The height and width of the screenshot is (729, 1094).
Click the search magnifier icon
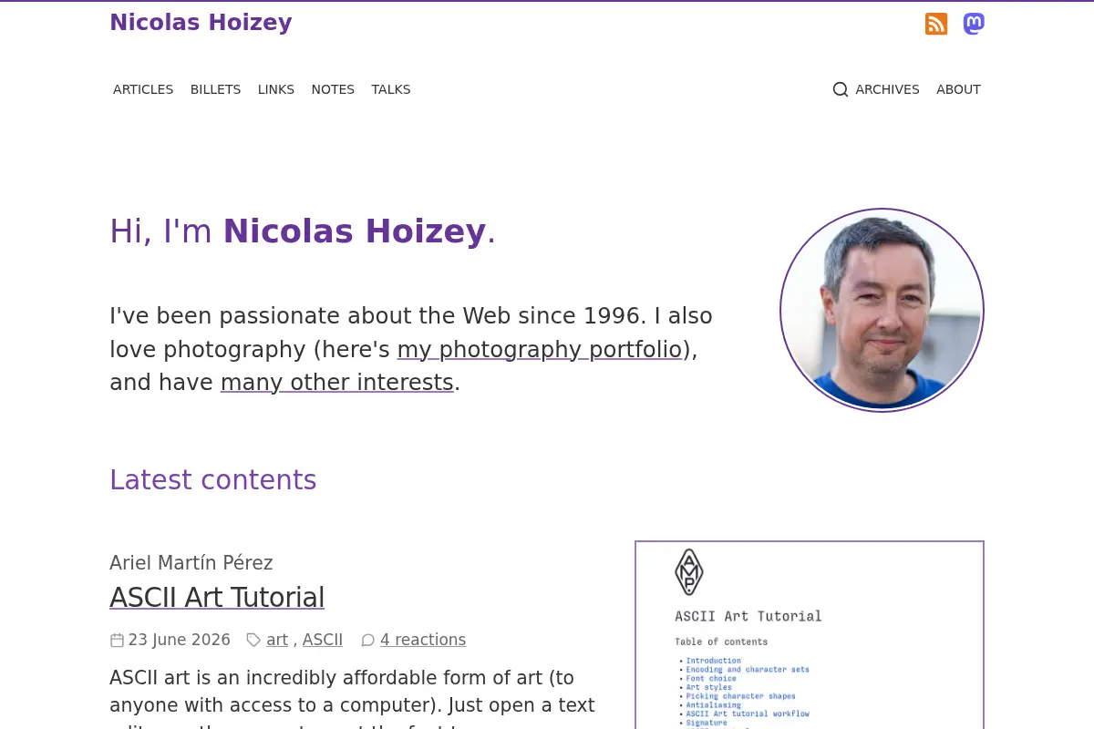click(841, 89)
